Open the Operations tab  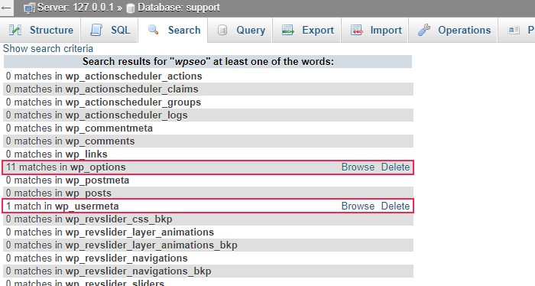pos(453,30)
